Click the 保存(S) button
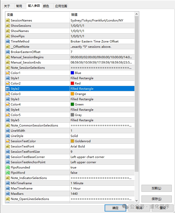175x213 pixels. point(156,199)
